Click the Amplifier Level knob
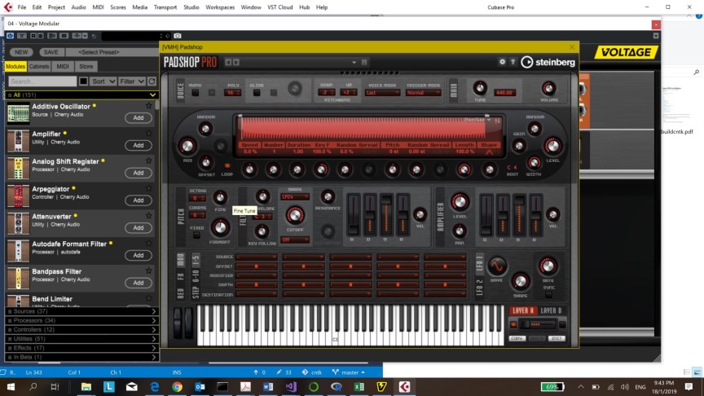This screenshot has height=396, width=704. pos(460,202)
